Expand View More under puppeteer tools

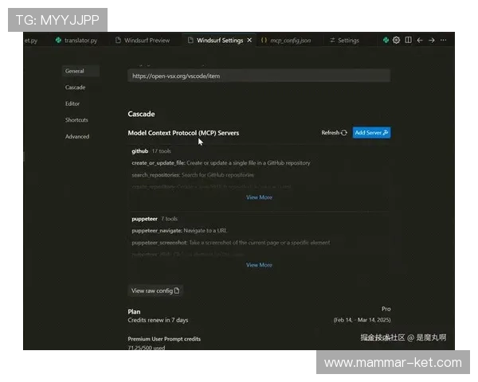[x=259, y=265]
